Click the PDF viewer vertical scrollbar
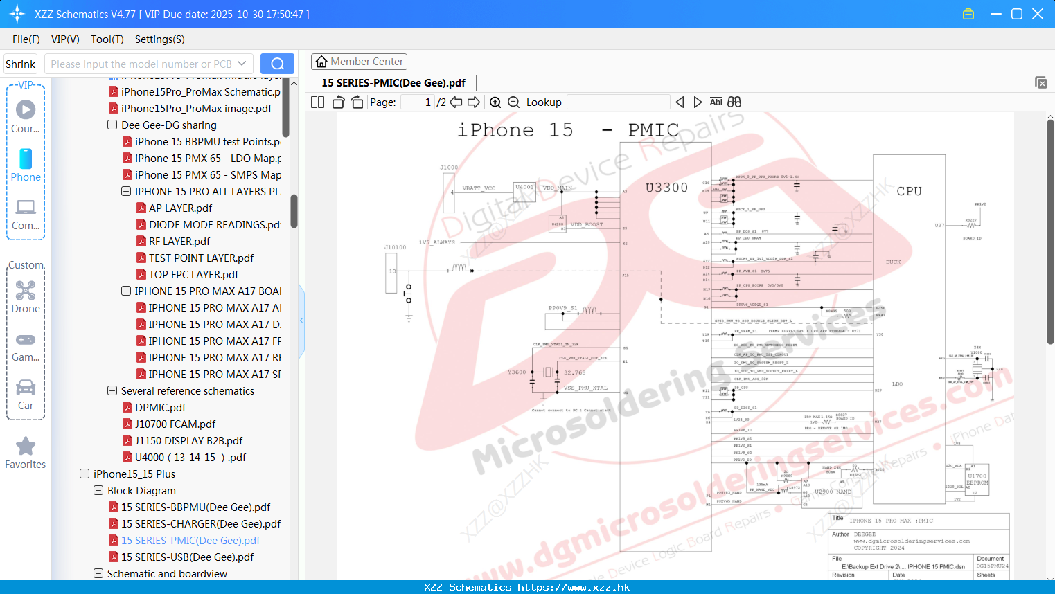Viewport: 1055px width, 594px height. pos(1050,232)
